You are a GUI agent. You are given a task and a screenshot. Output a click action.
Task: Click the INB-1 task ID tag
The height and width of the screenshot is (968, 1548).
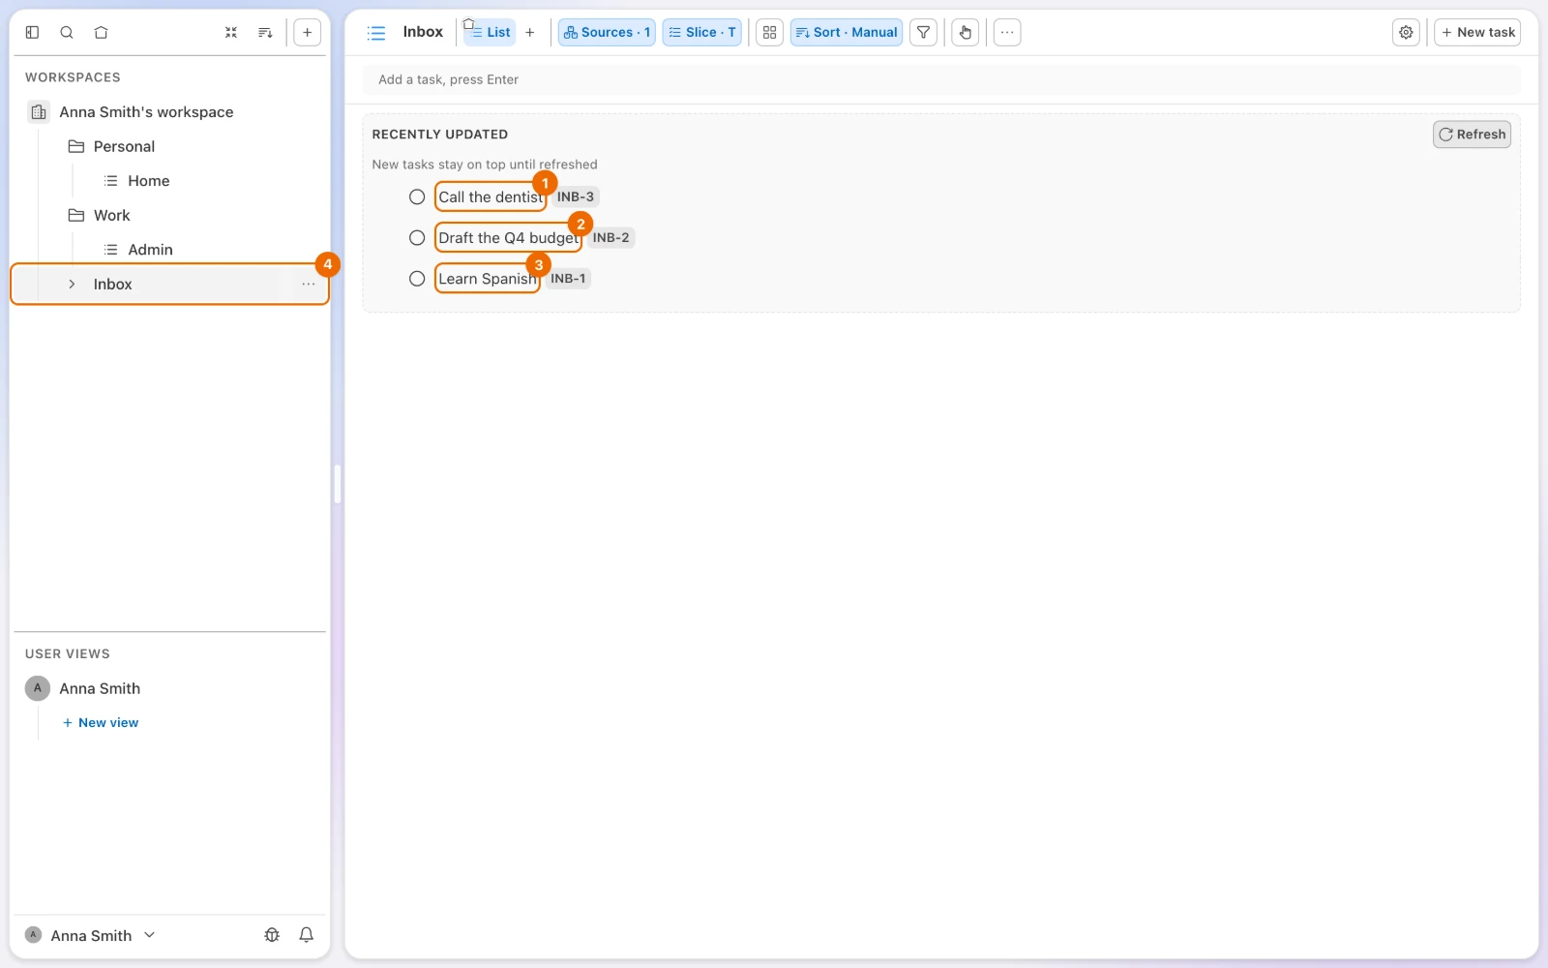tap(568, 279)
